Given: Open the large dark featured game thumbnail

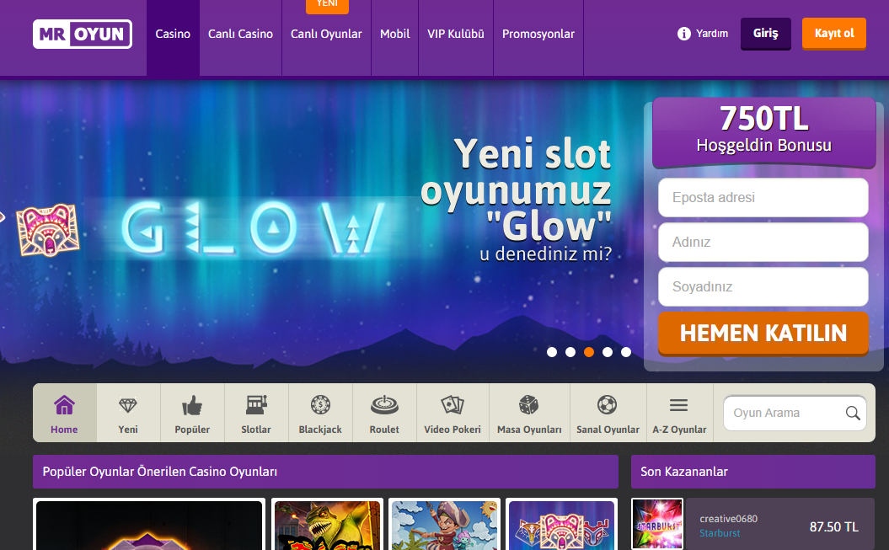Looking at the screenshot, I should coord(149,525).
